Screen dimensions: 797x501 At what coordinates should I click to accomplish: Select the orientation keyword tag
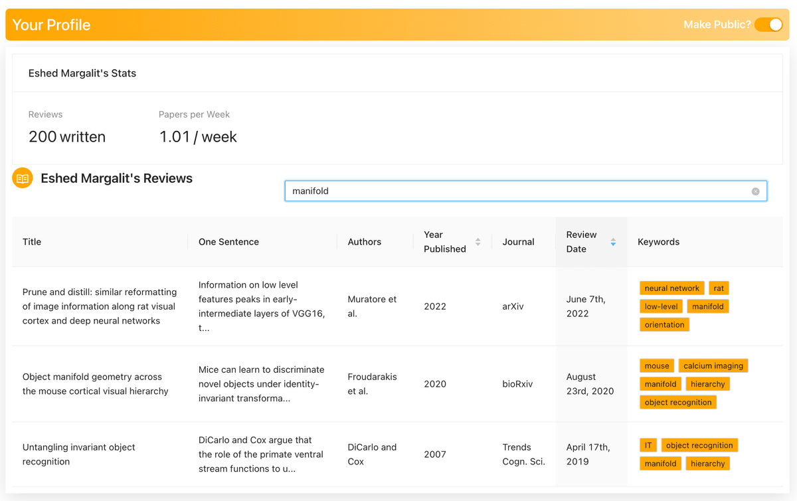pos(664,325)
